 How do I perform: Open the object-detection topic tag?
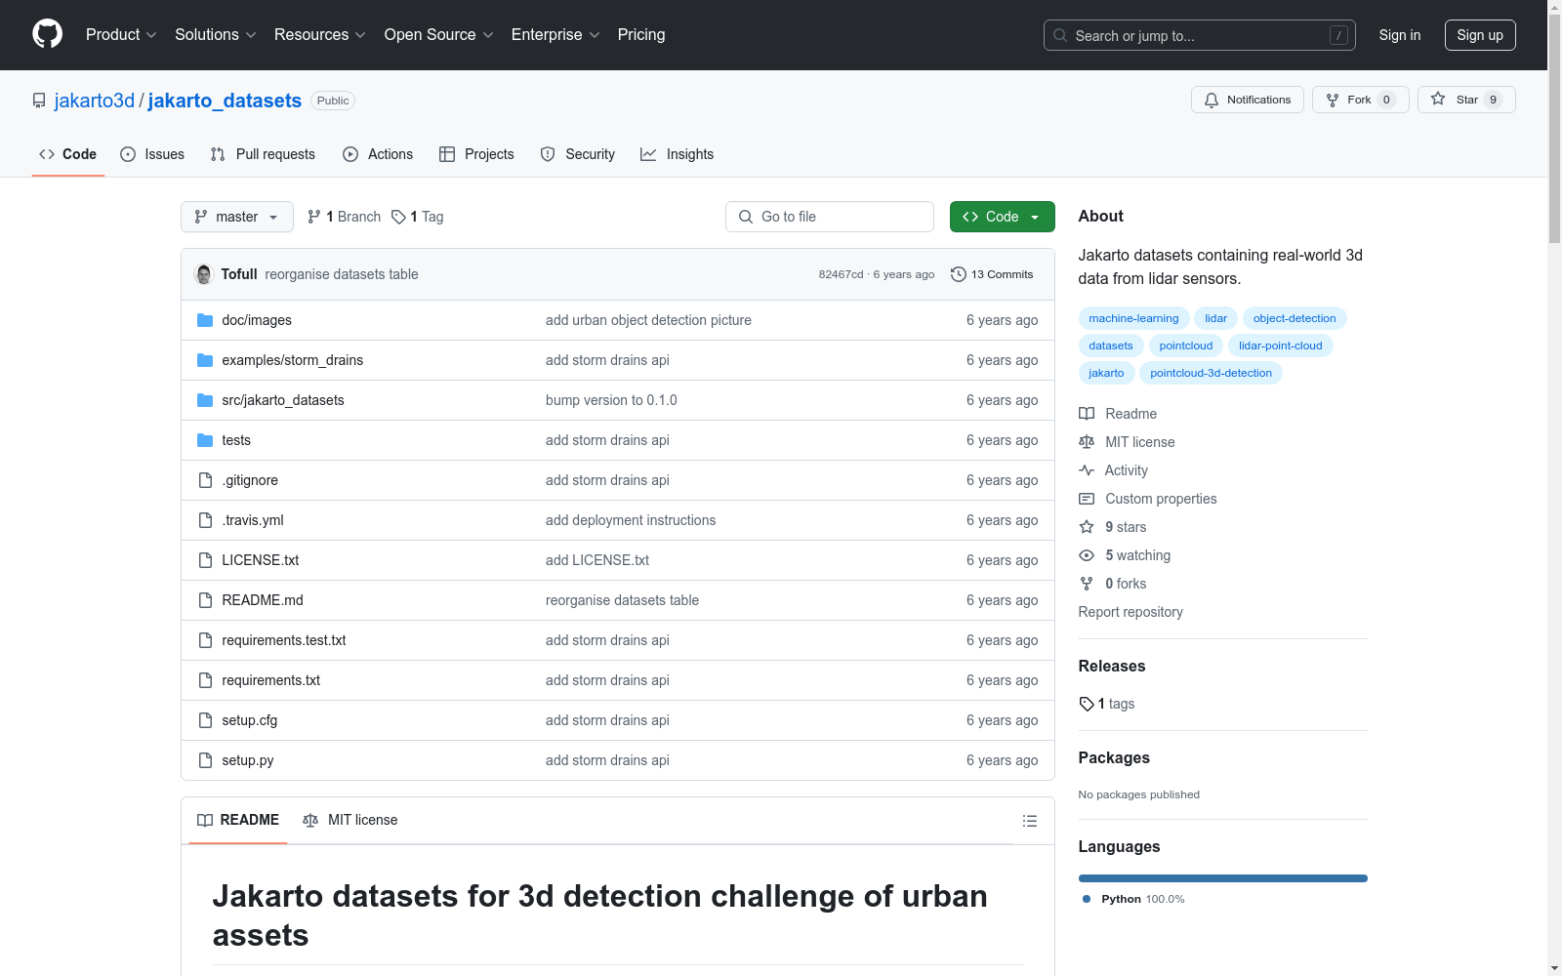click(x=1295, y=318)
